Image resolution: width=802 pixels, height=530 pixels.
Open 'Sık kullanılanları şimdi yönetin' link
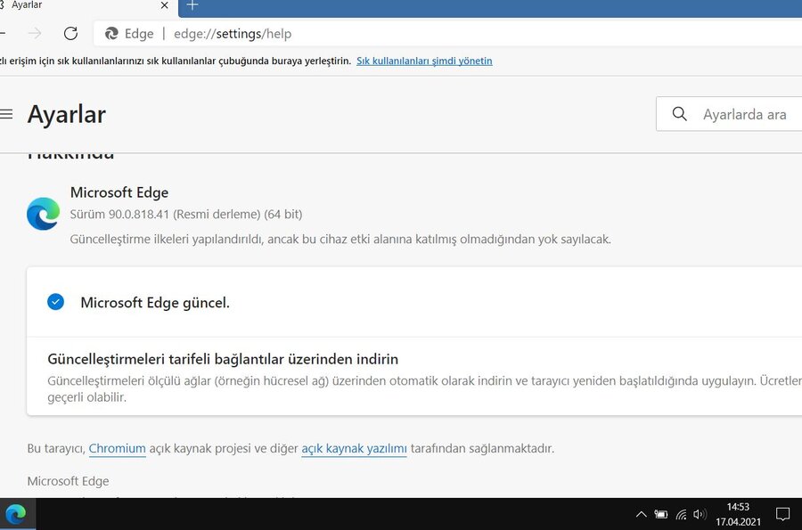(x=424, y=61)
